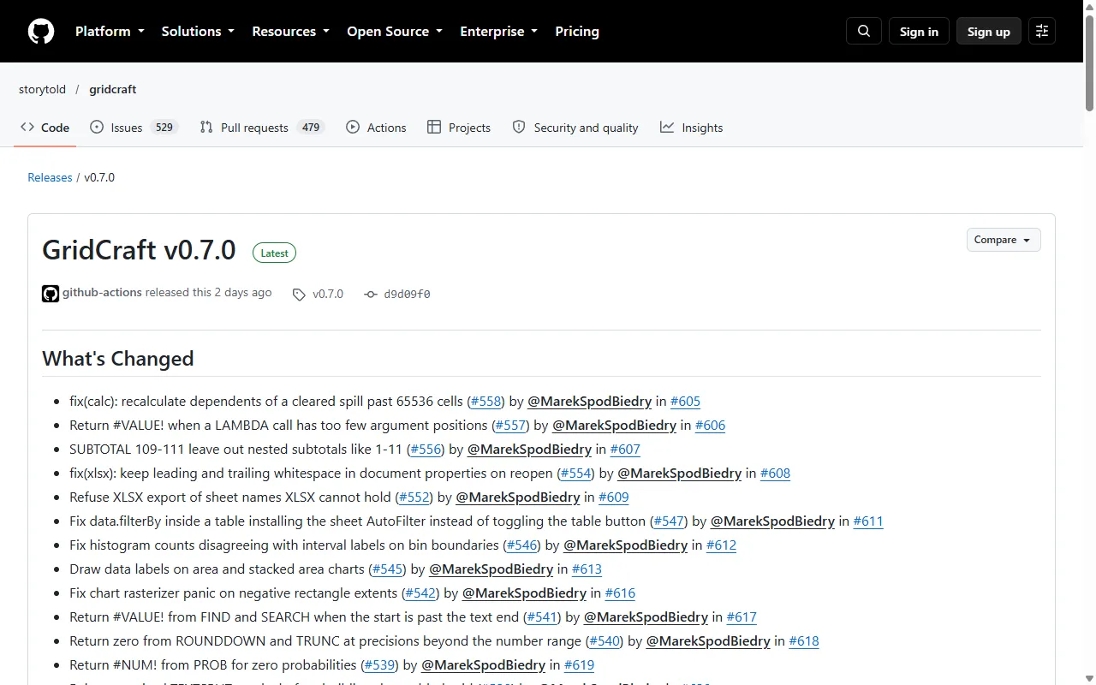The image size is (1096, 685).
Task: Open issue #557 about LAMBDA calls
Action: pyautogui.click(x=511, y=425)
